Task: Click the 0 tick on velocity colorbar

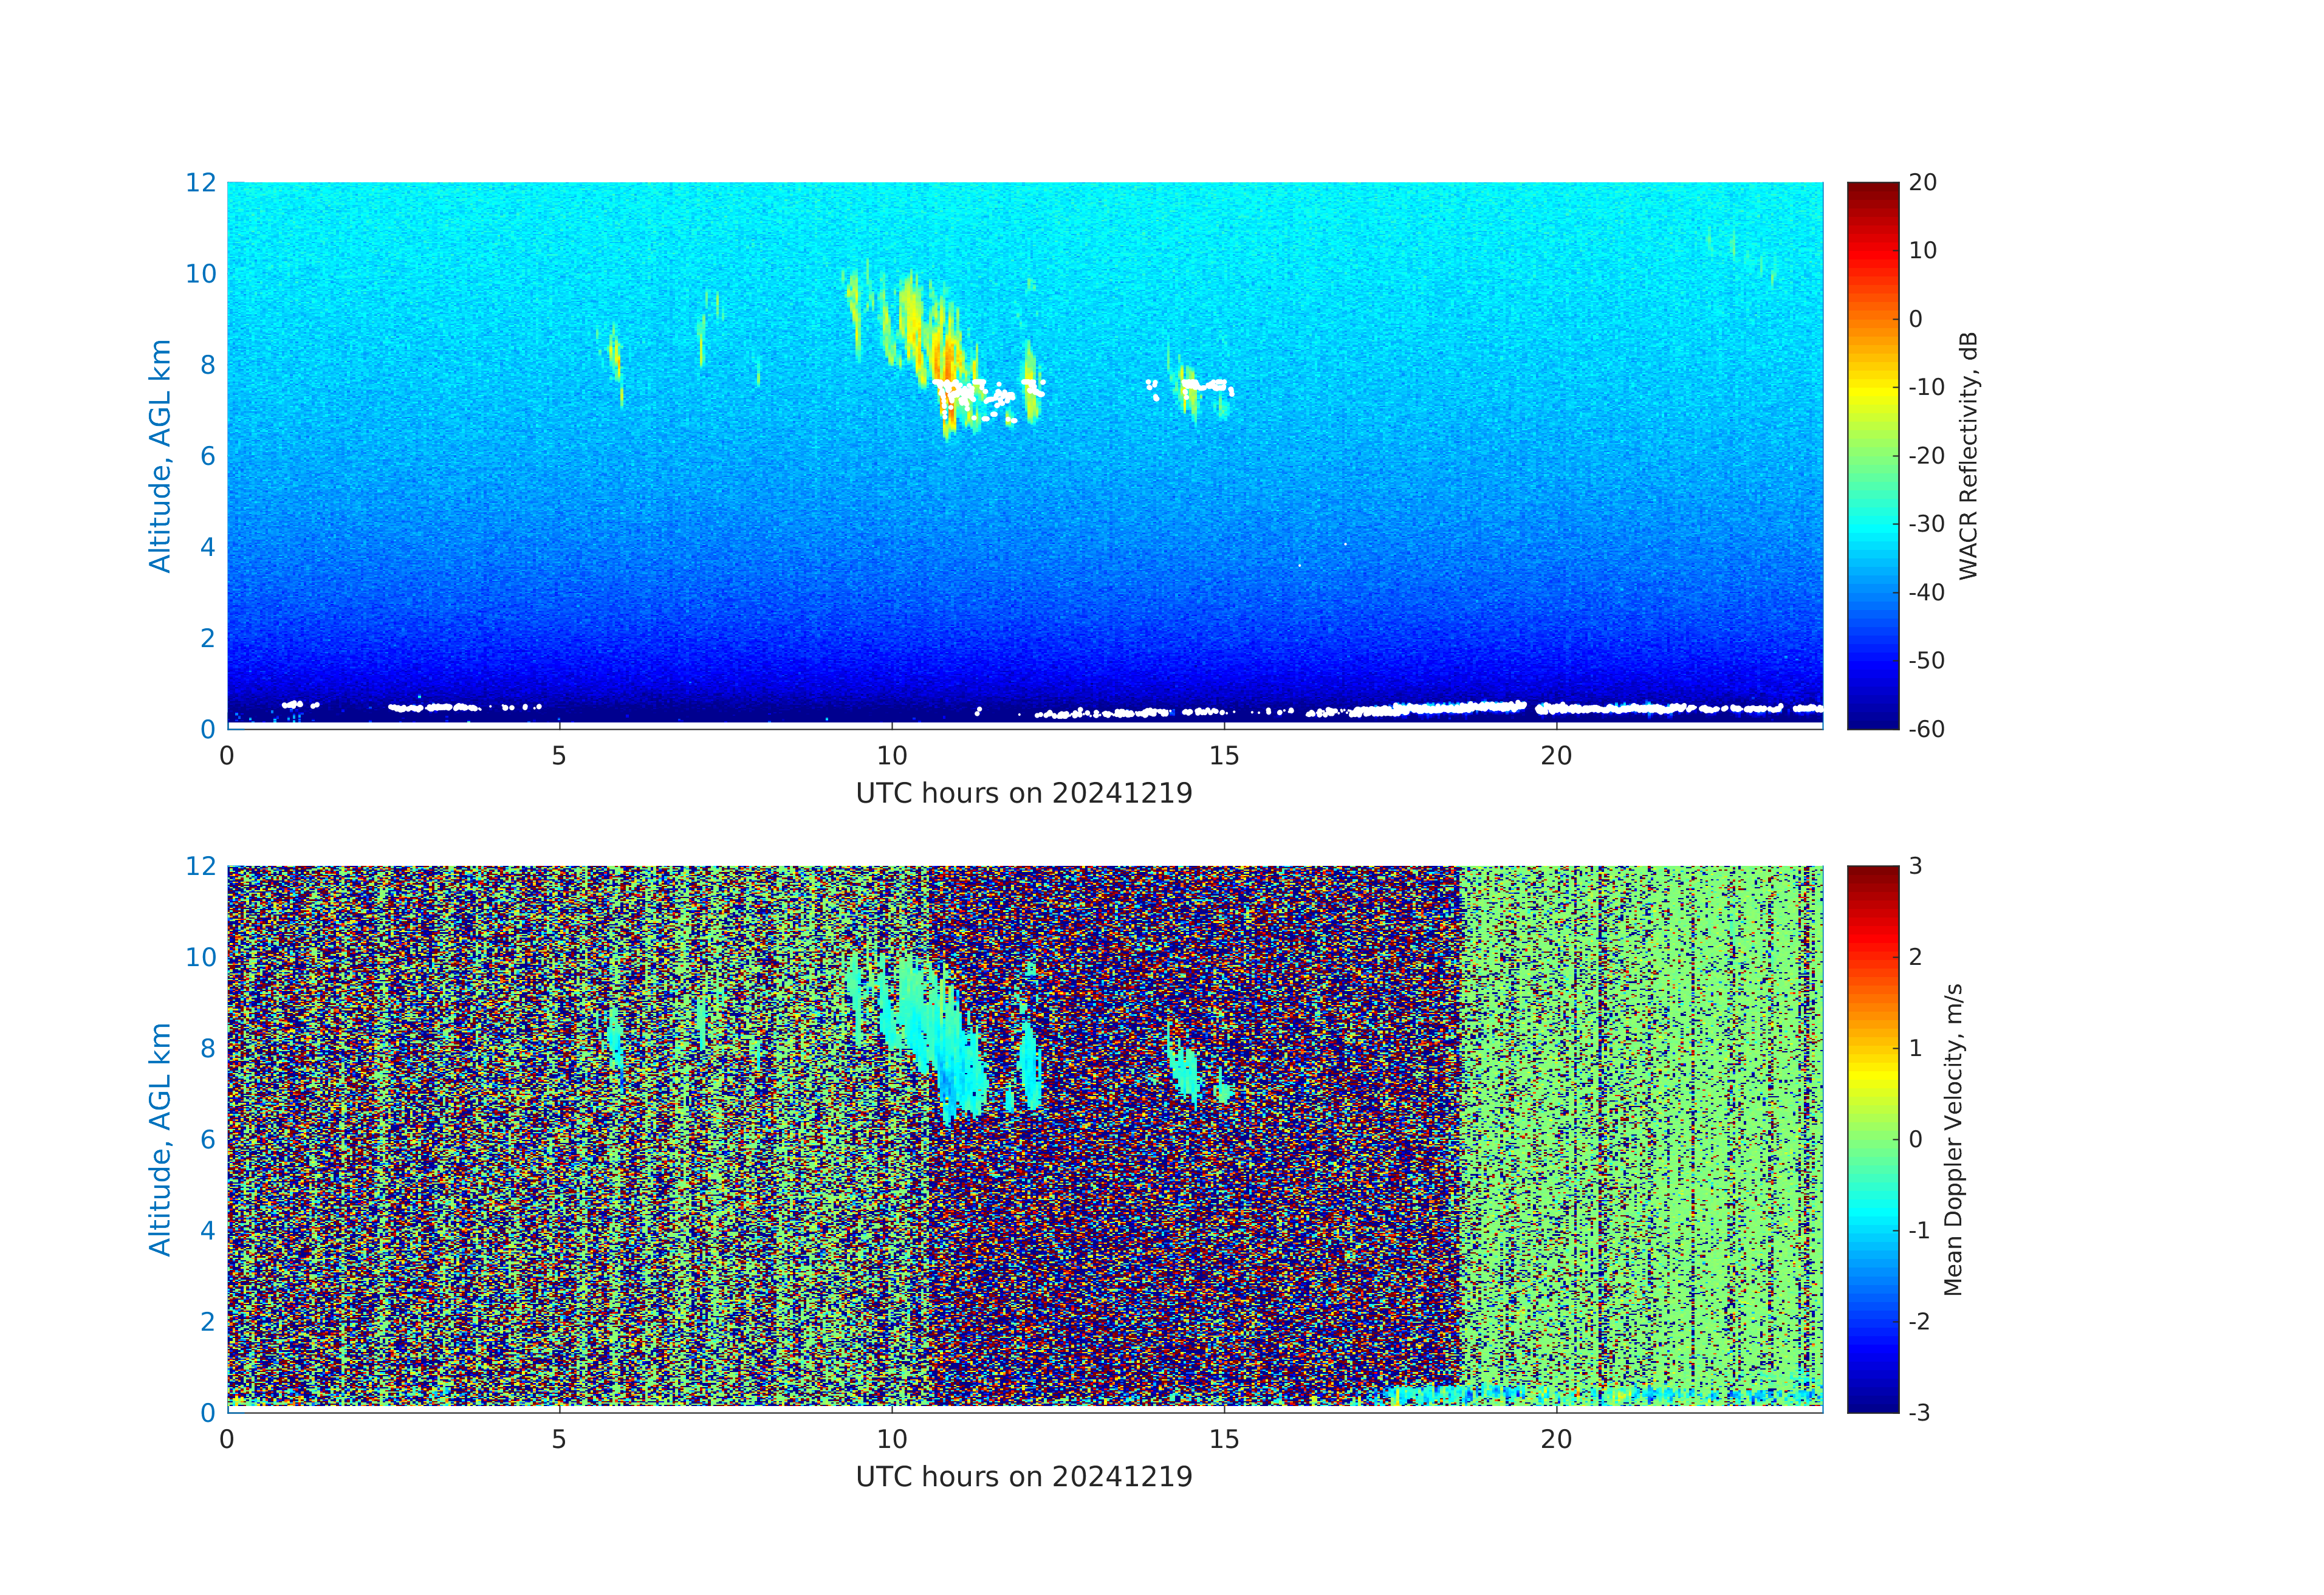Action: point(1915,1139)
